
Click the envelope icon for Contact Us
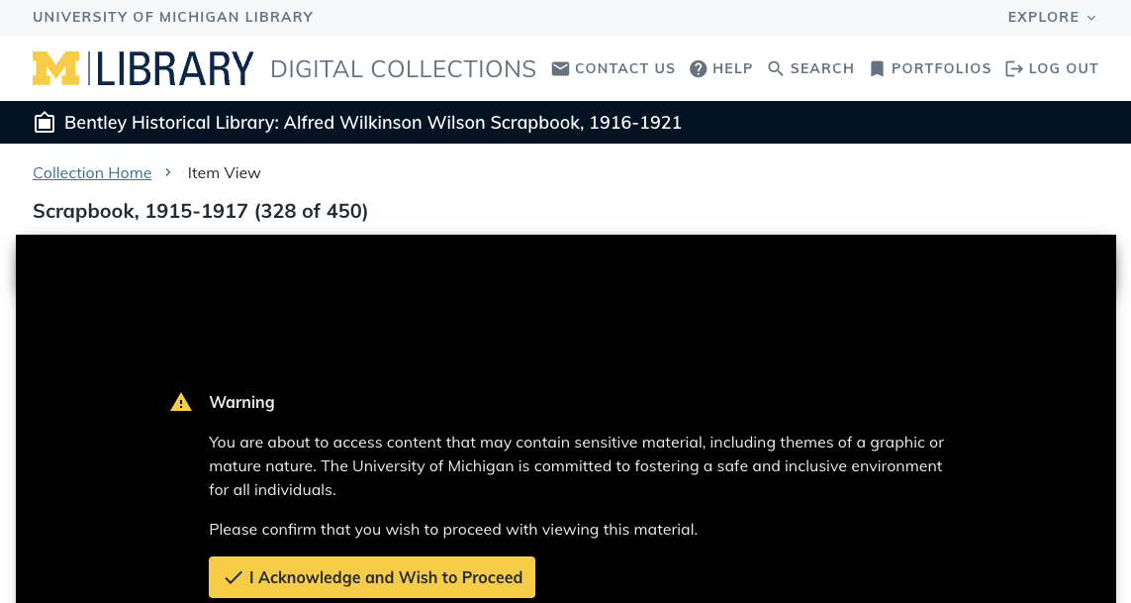560,68
